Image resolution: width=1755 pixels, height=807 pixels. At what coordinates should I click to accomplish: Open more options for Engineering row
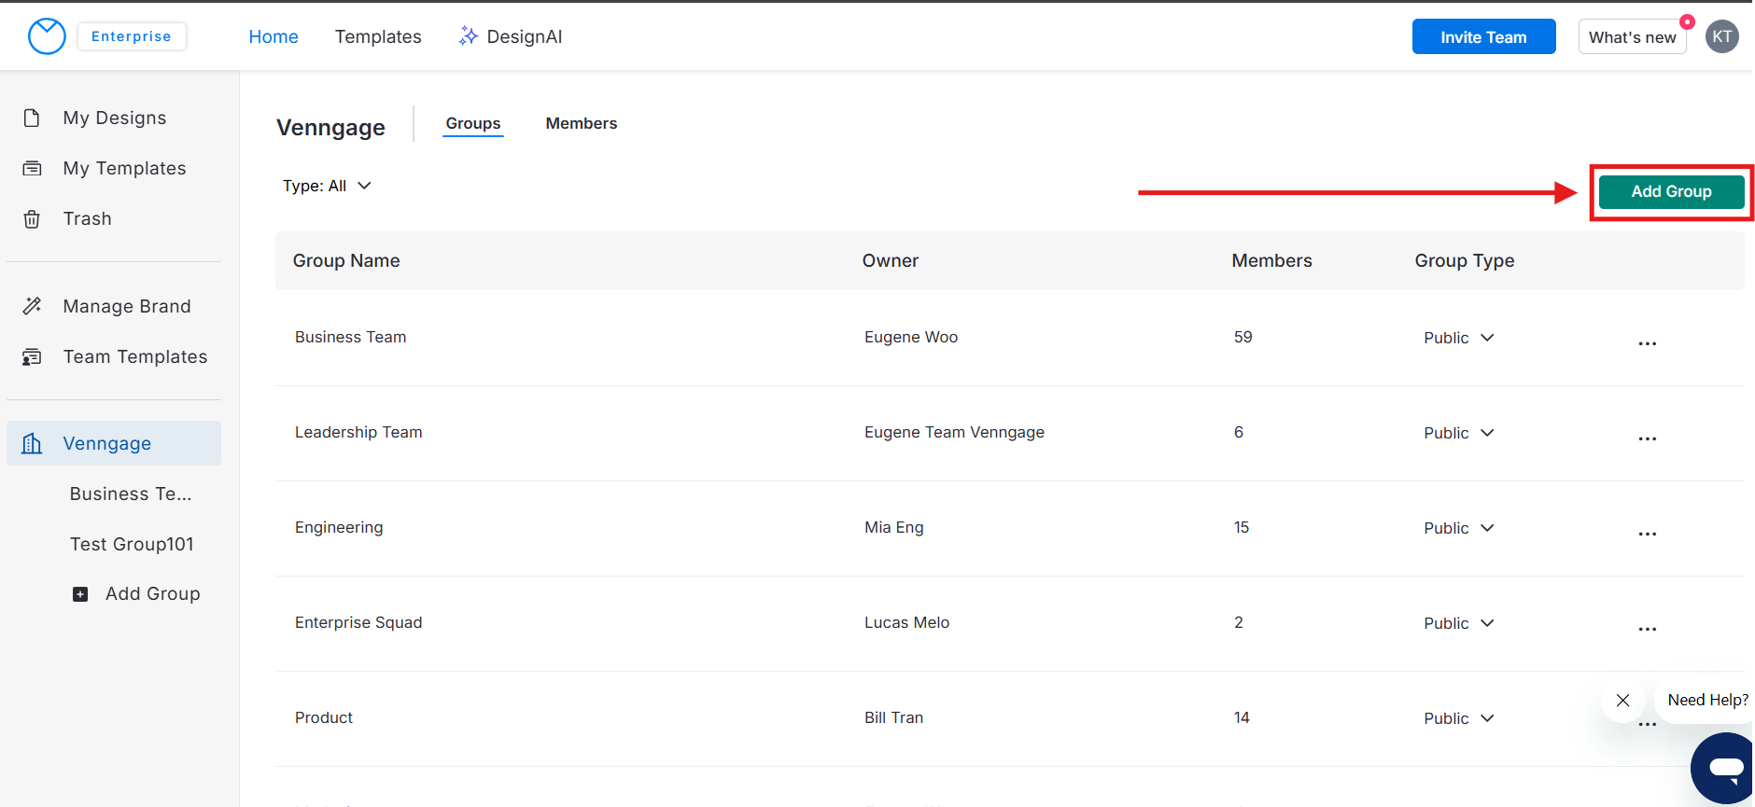tap(1647, 534)
